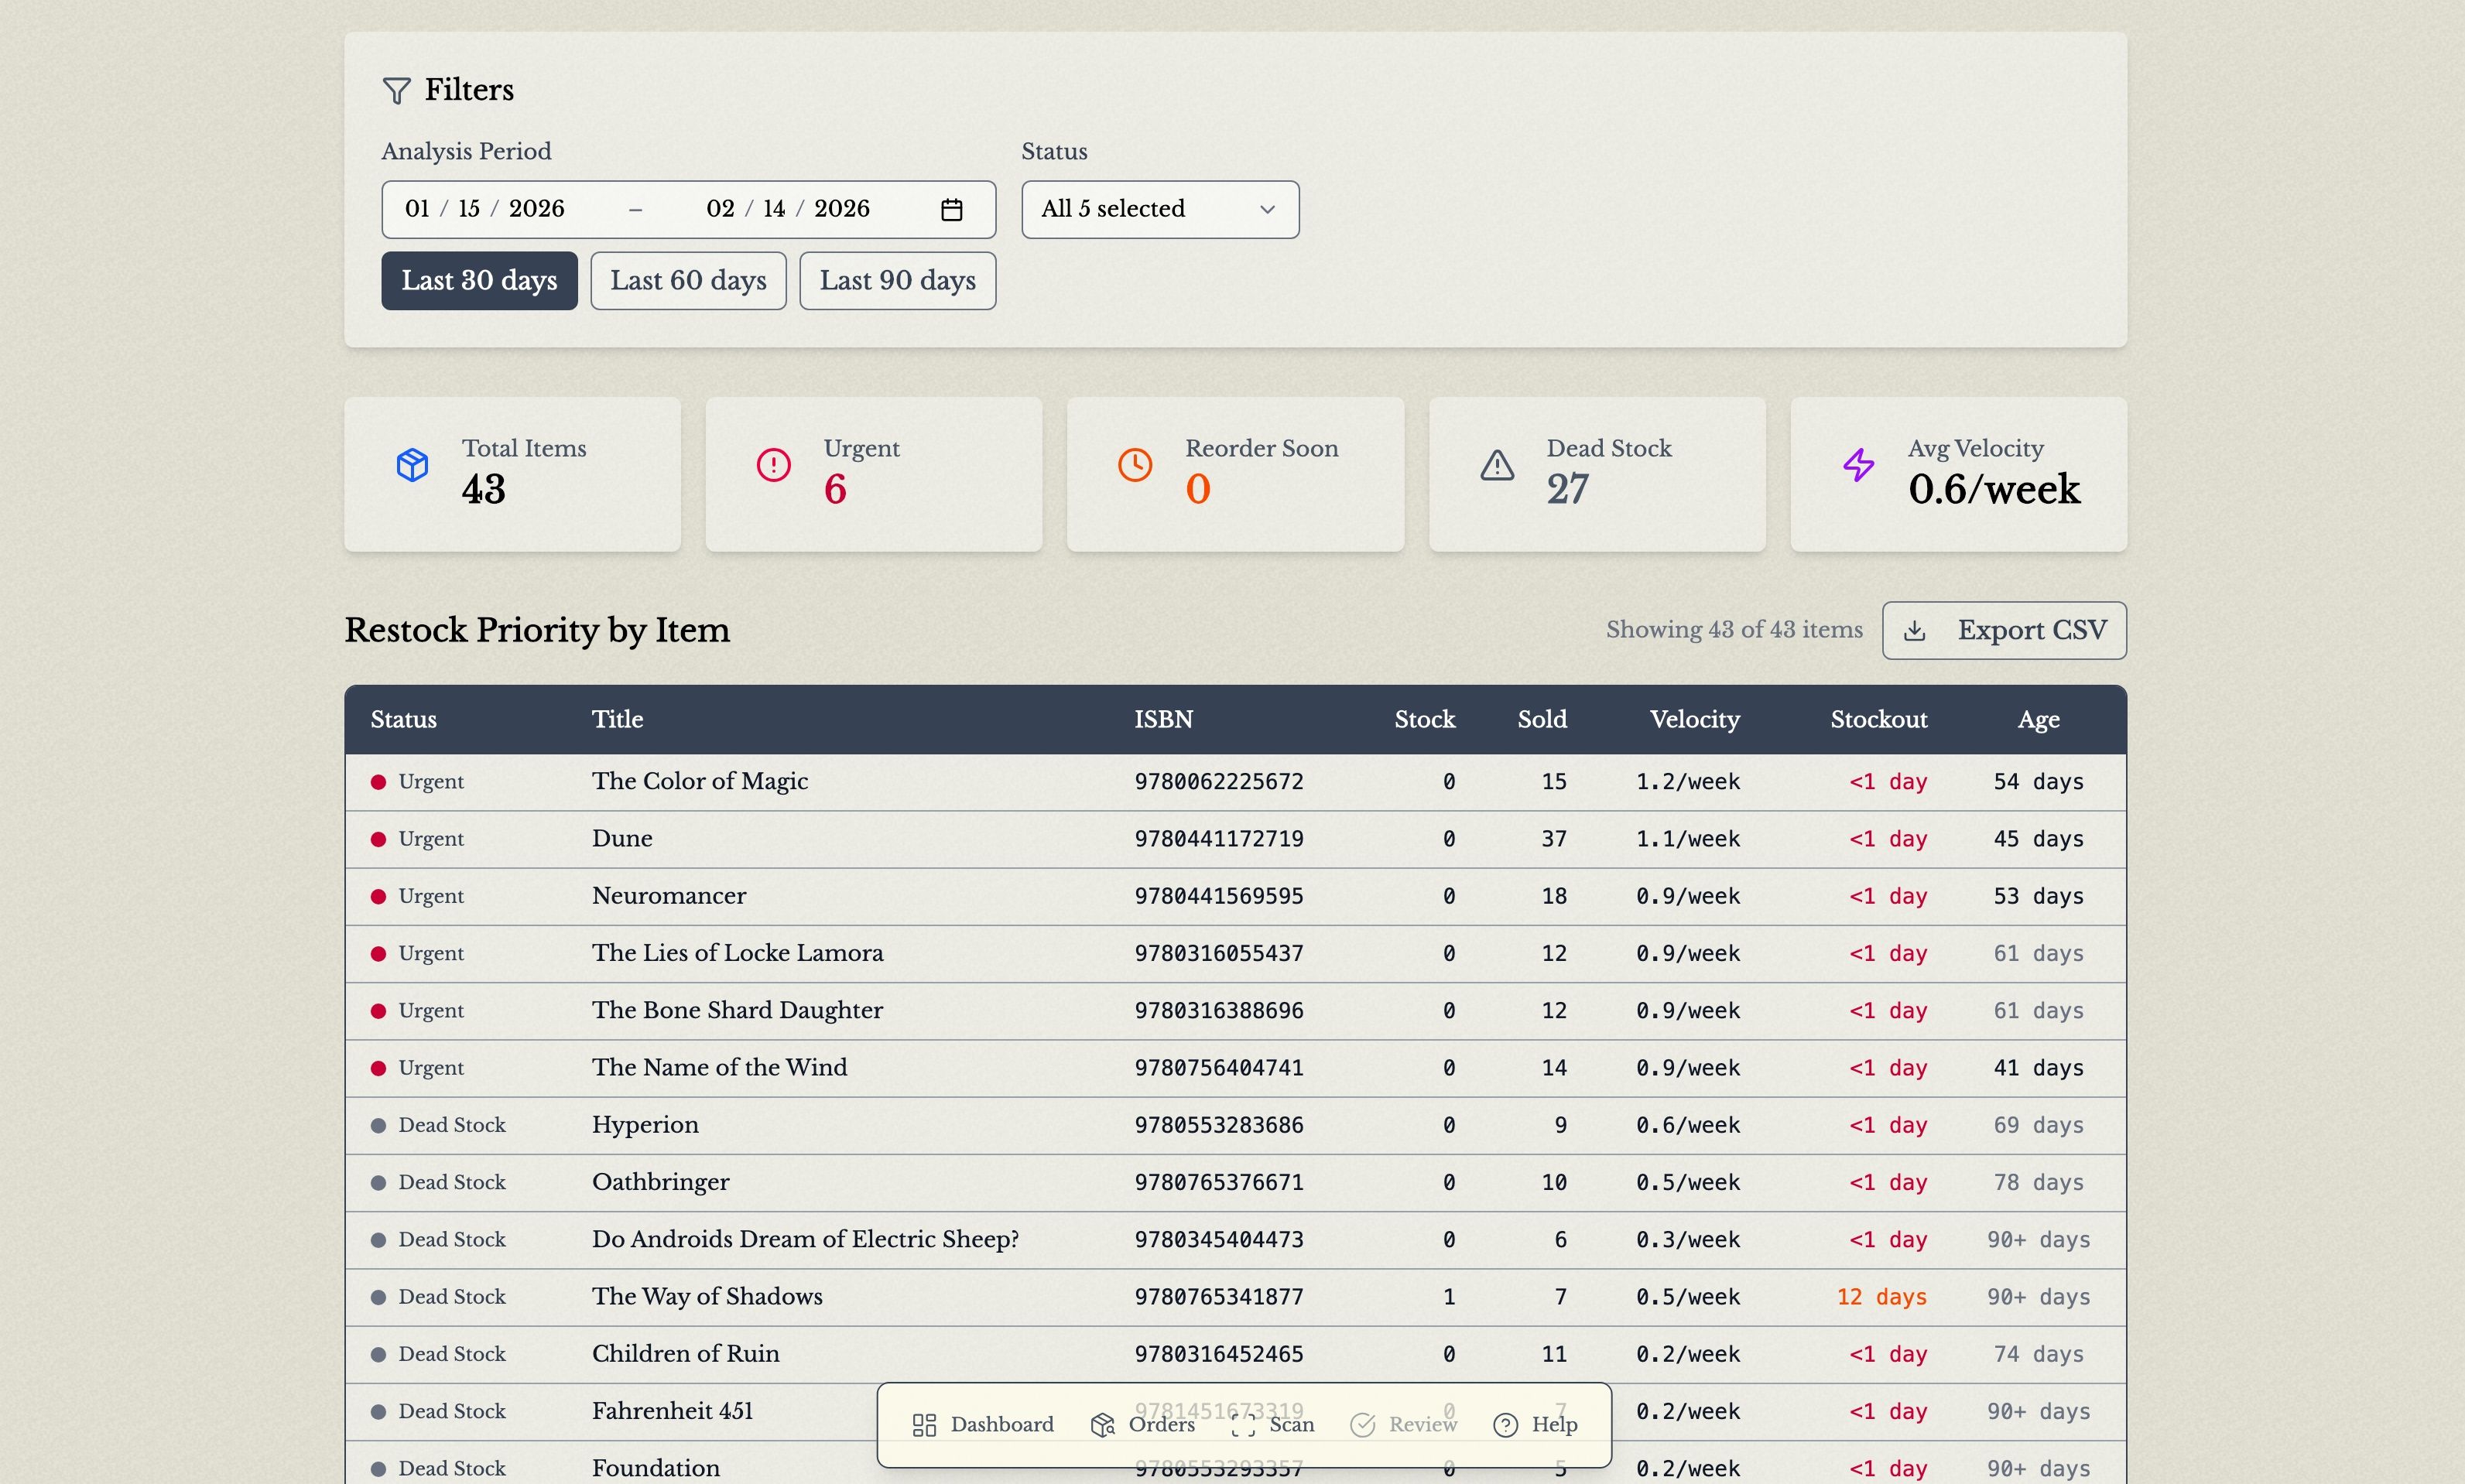The height and width of the screenshot is (1484, 2465).
Task: Switch to Last 90 days preset
Action: pyautogui.click(x=897, y=281)
